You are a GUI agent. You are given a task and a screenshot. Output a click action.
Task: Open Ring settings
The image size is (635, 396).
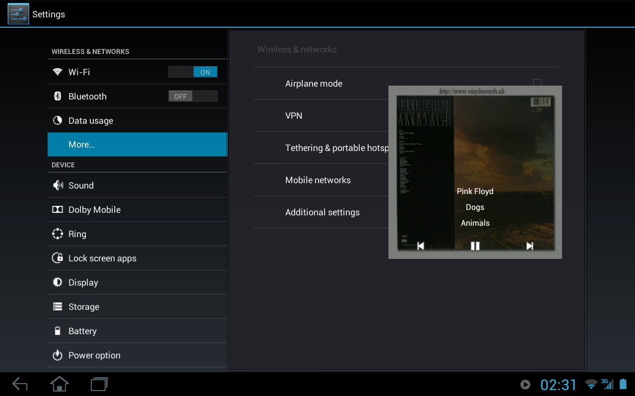[137, 234]
